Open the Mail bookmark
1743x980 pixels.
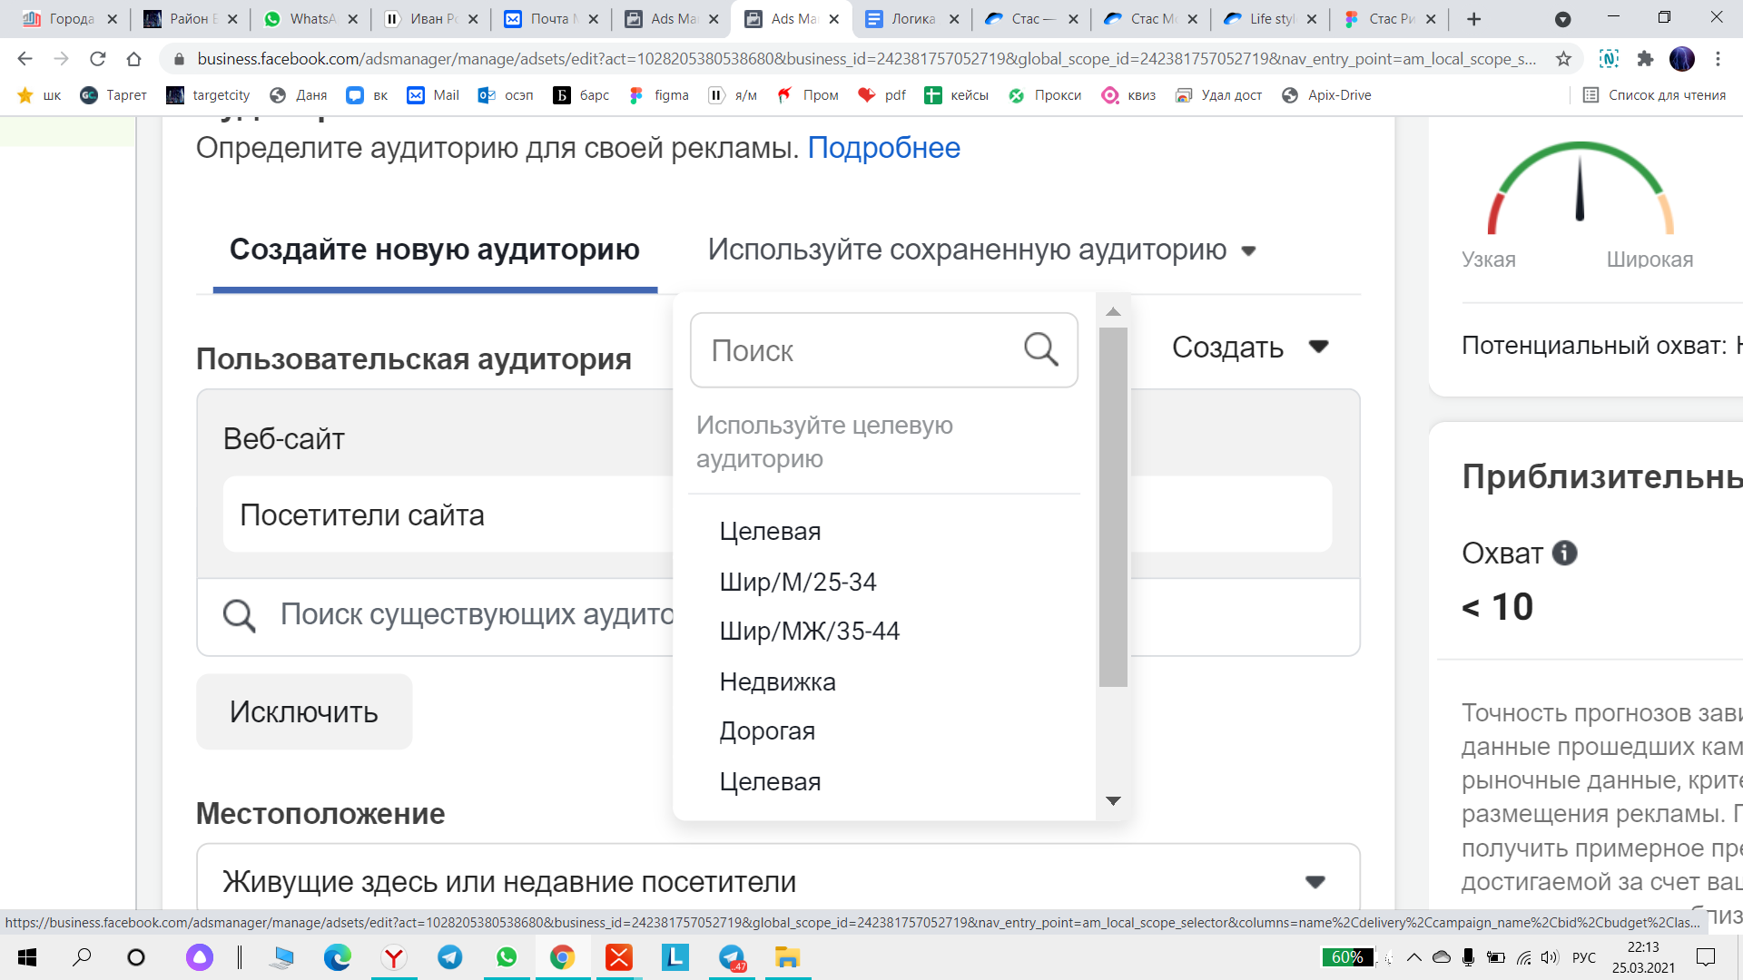433,95
